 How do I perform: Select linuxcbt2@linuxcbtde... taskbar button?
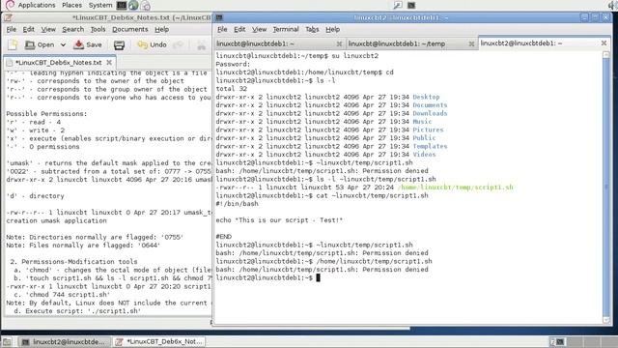coord(64,341)
